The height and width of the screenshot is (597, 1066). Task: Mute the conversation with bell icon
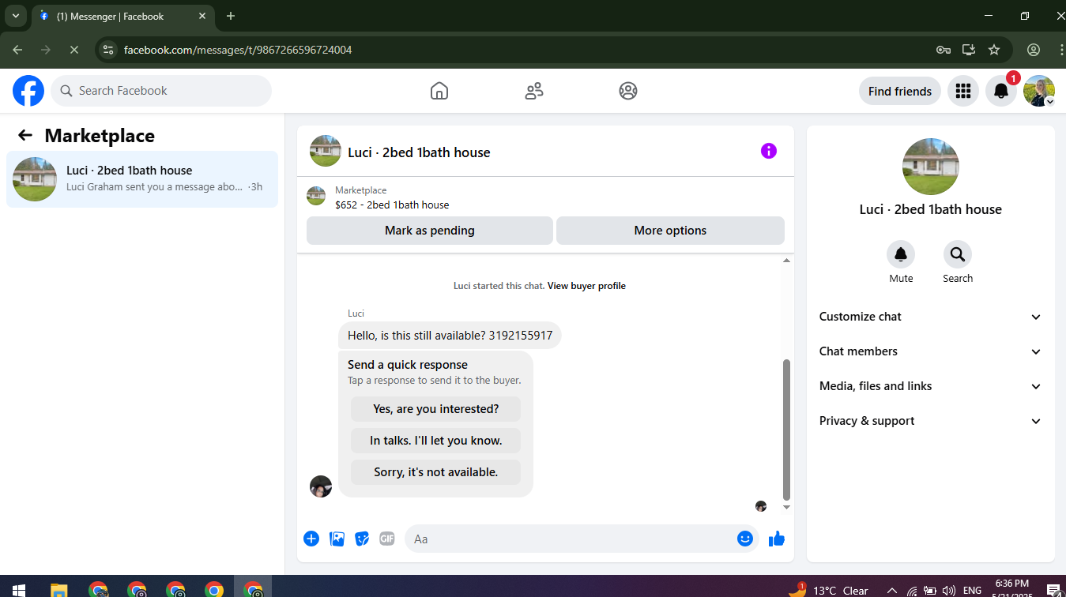click(x=901, y=254)
